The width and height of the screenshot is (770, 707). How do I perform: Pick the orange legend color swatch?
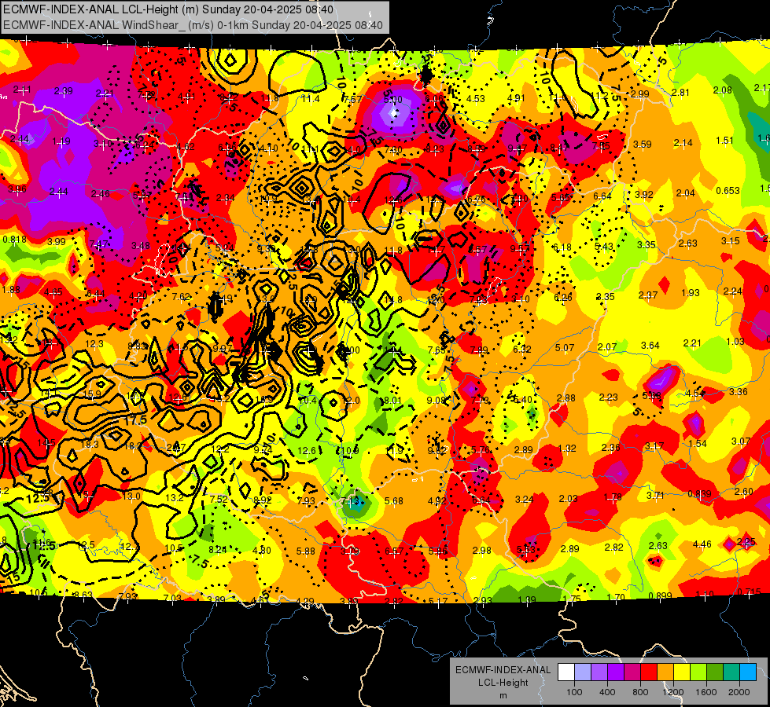pos(665,672)
